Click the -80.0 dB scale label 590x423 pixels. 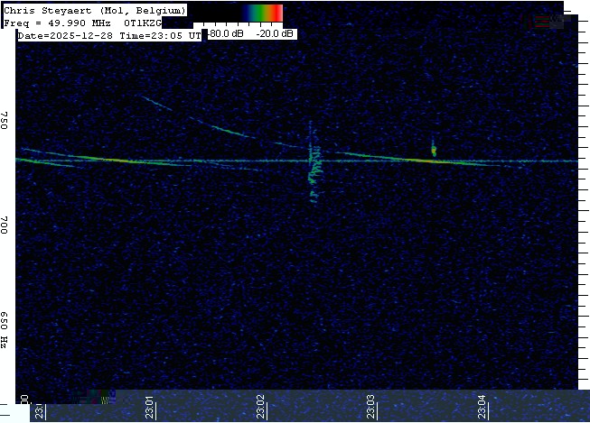click(225, 34)
